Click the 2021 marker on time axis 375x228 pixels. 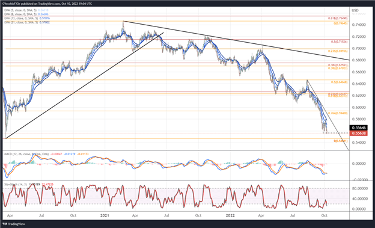[x=105, y=215]
